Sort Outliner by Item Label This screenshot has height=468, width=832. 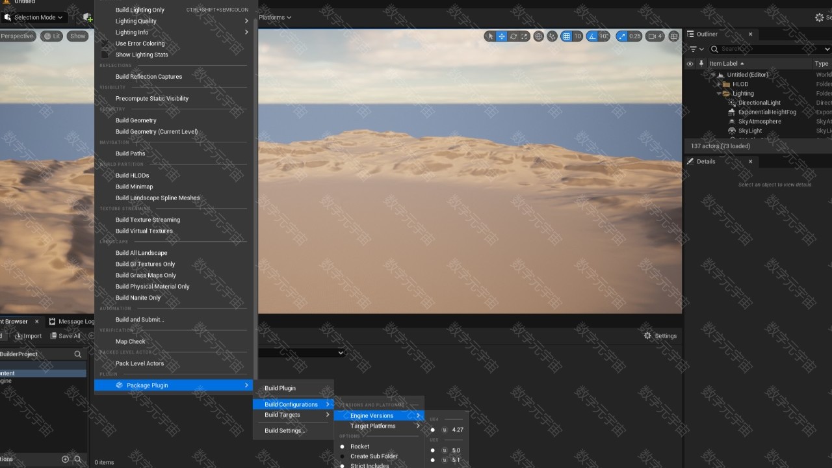(727, 64)
